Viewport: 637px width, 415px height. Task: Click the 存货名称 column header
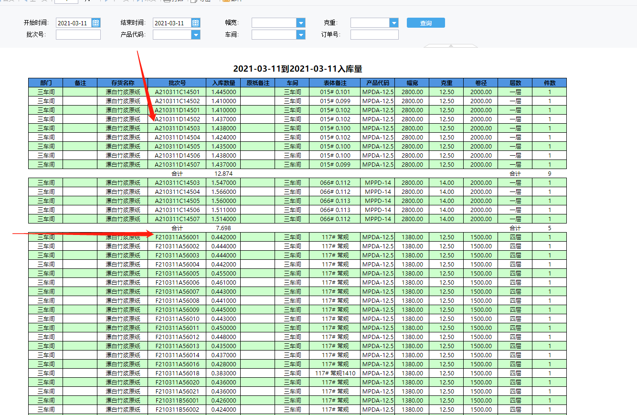(x=123, y=83)
